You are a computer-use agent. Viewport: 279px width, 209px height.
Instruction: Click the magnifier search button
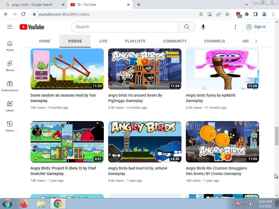[x=187, y=27]
